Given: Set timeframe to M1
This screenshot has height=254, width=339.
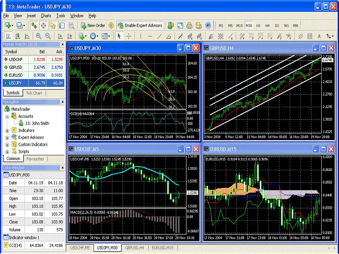Looking at the screenshot, I should click(221, 25).
